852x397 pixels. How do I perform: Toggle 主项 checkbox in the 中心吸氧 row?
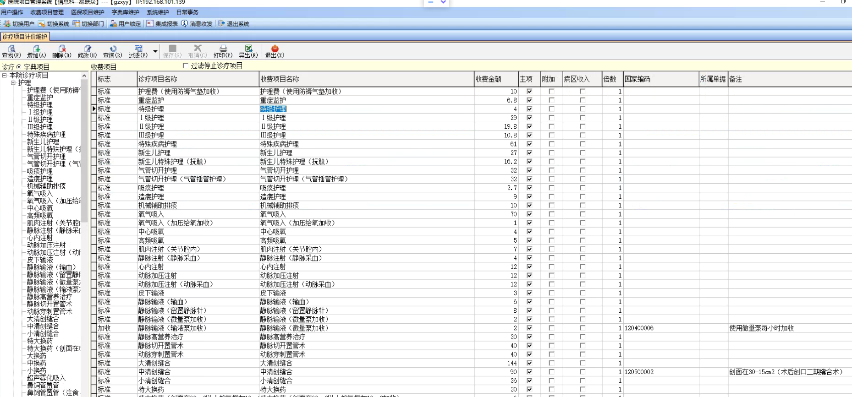point(529,232)
